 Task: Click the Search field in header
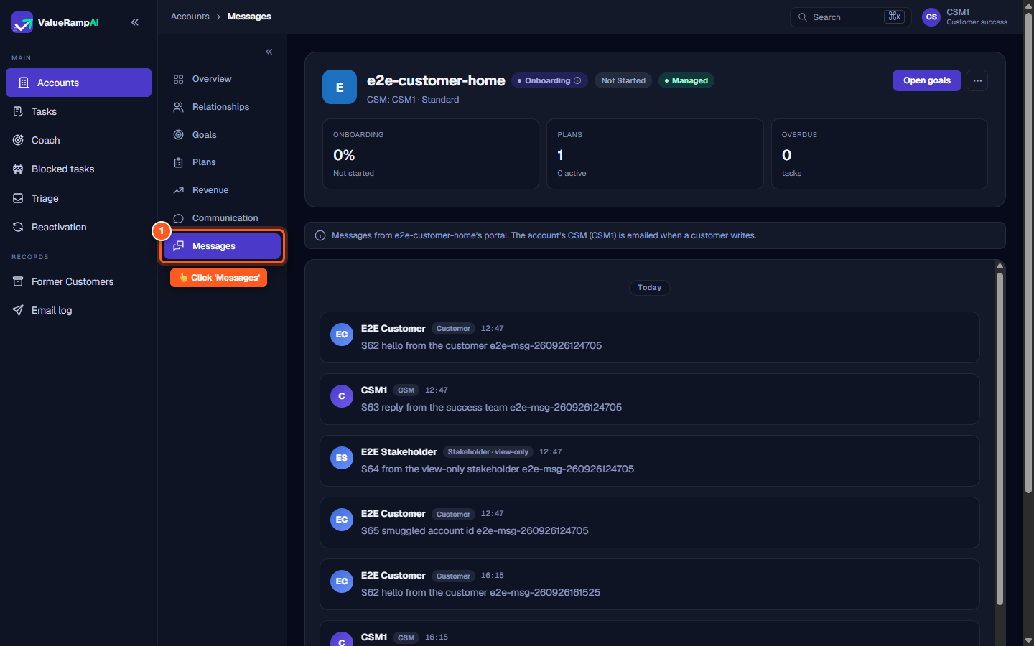850,17
